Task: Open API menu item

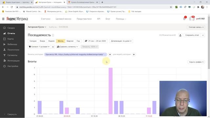Action: [x=98, y=19]
